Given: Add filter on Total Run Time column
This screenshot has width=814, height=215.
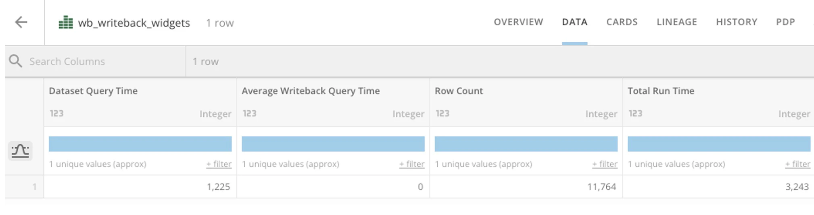Looking at the screenshot, I should pyautogui.click(x=797, y=164).
